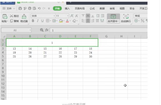Undo the last action
Viewport: 161px width, 105px height.
click(x=39, y=8)
